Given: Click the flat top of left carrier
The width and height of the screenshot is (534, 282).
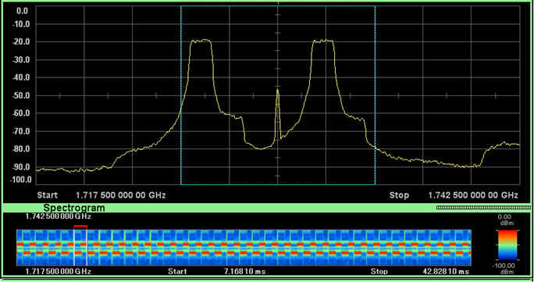Looking at the screenshot, I should click(201, 41).
